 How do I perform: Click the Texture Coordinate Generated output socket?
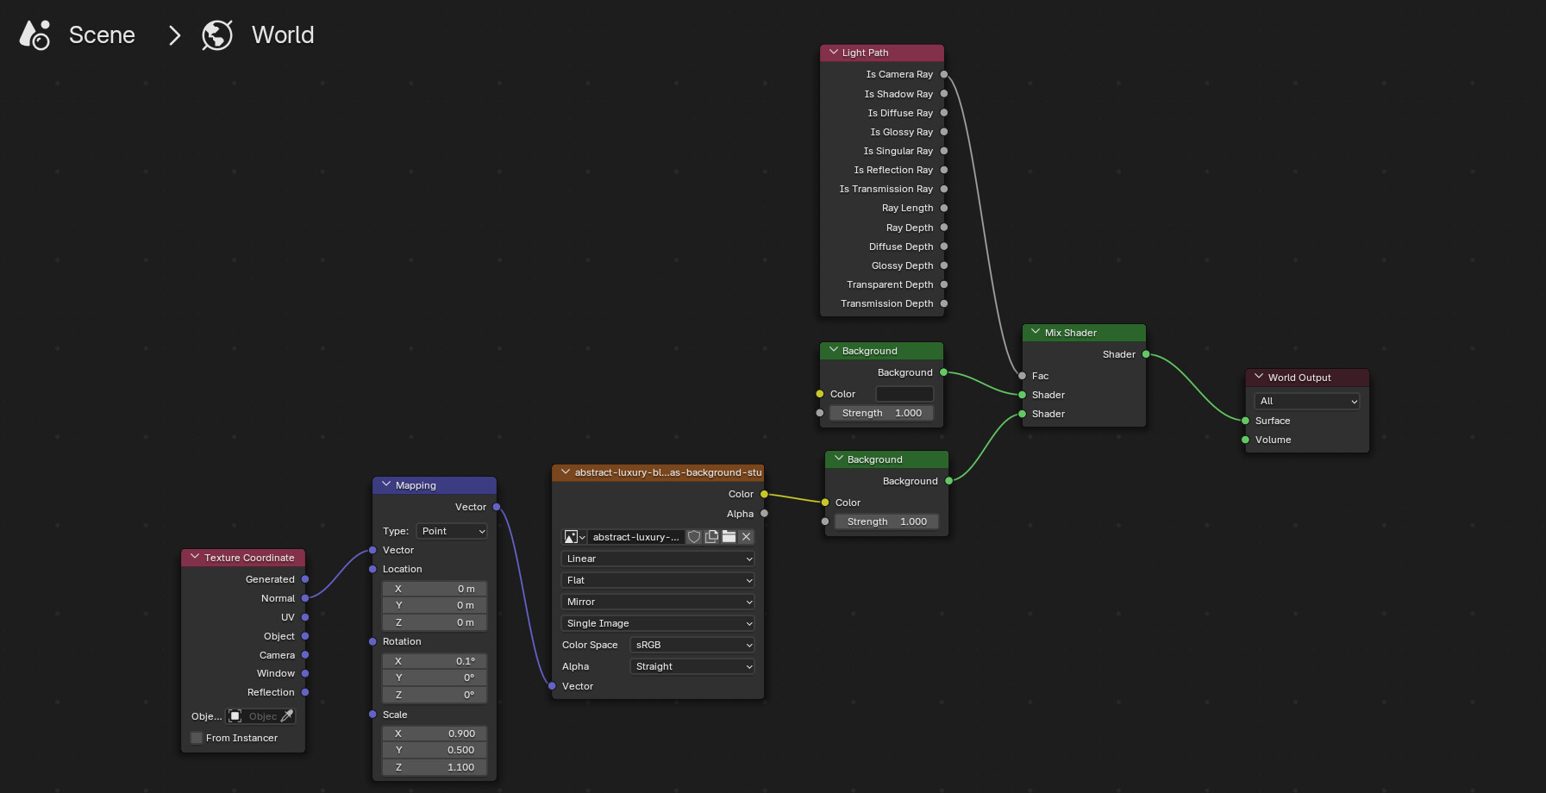click(x=305, y=579)
